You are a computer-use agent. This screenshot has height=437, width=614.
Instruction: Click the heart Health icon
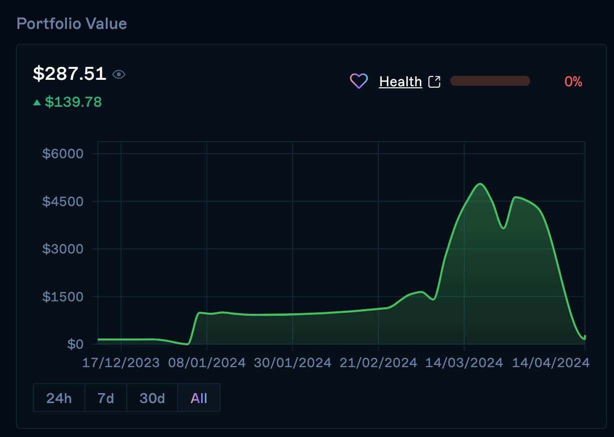(359, 81)
